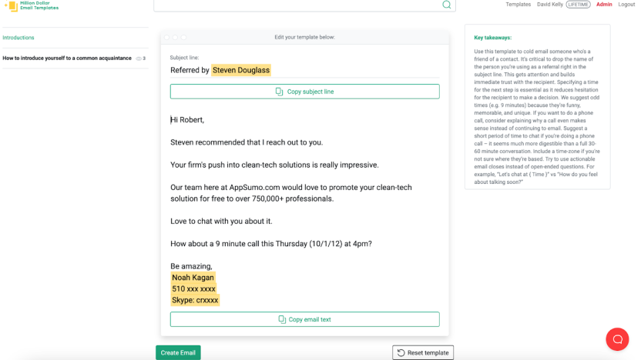This screenshot has width=641, height=360.
Task: Open the red chat support bubble
Action: 617,339
